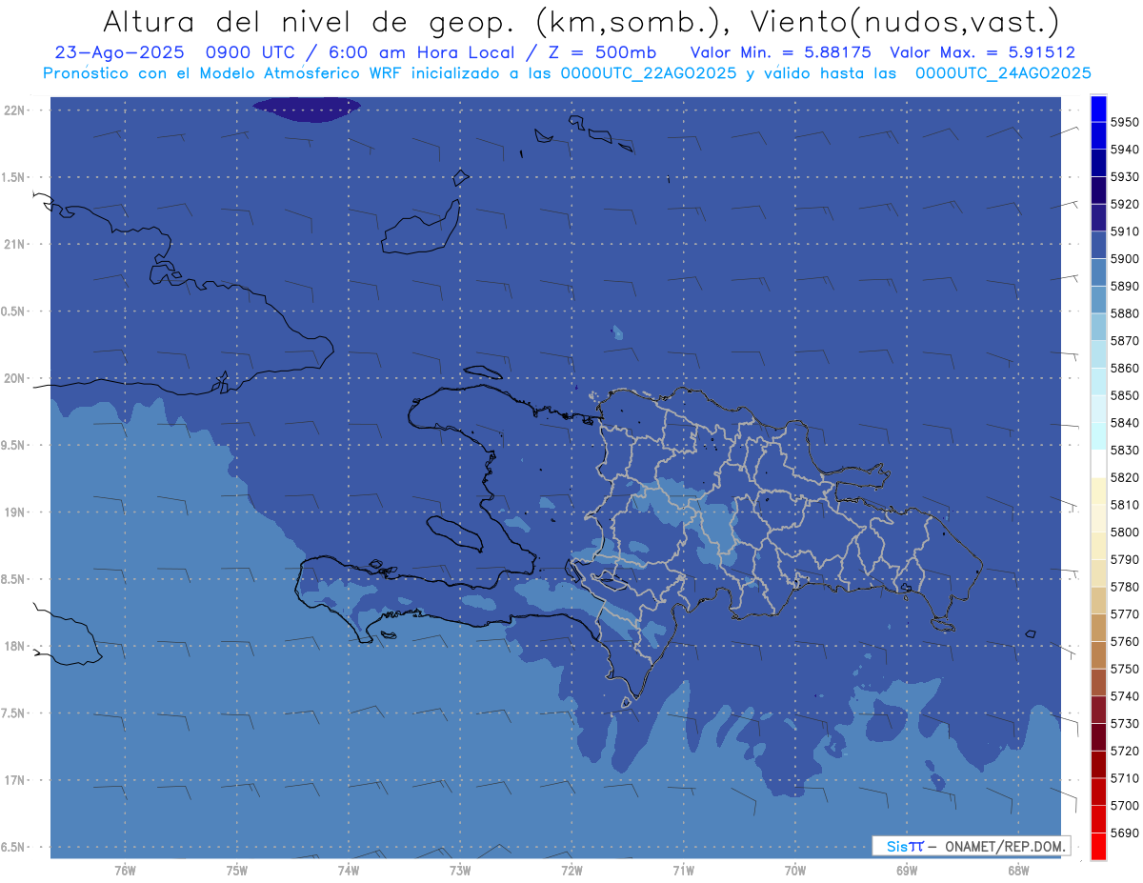The image size is (1143, 883).
Task: Click the 68W longitude label
Action: click(1018, 870)
